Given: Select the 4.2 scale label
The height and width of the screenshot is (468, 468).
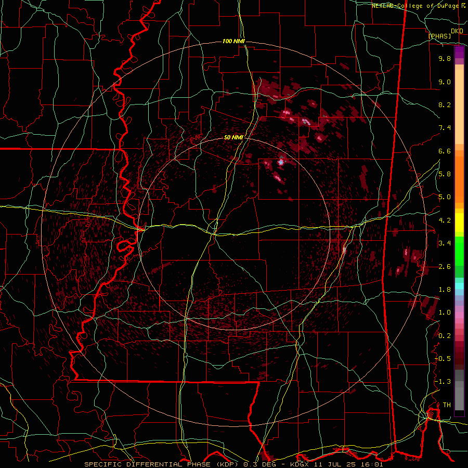Looking at the screenshot, I should click(445, 220).
